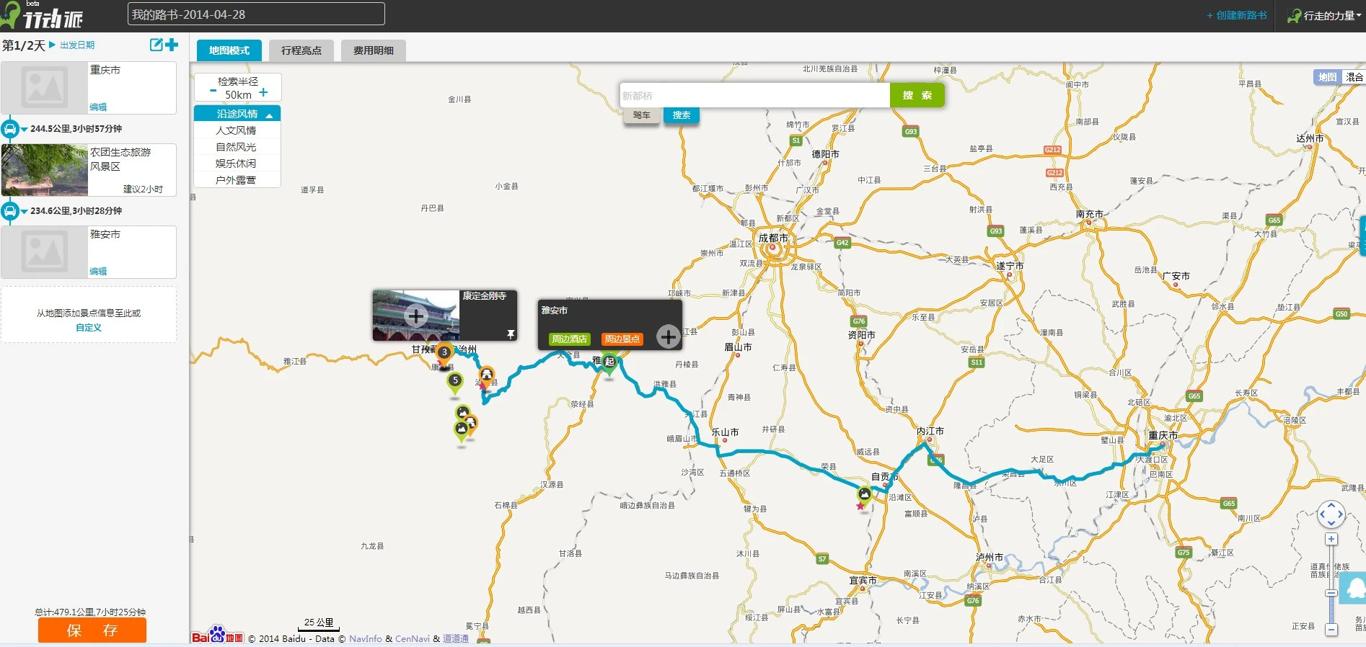This screenshot has height=647, width=1366.
Task: Choose 娱乐休闲 in the category list
Action: (x=237, y=164)
